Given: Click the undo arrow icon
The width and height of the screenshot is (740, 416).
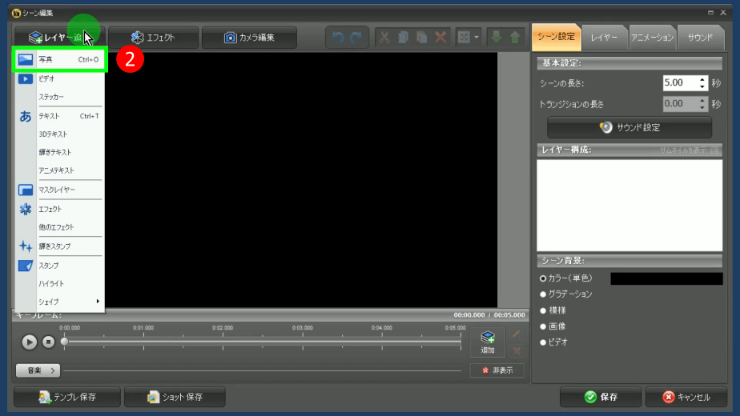Looking at the screenshot, I should tap(338, 38).
